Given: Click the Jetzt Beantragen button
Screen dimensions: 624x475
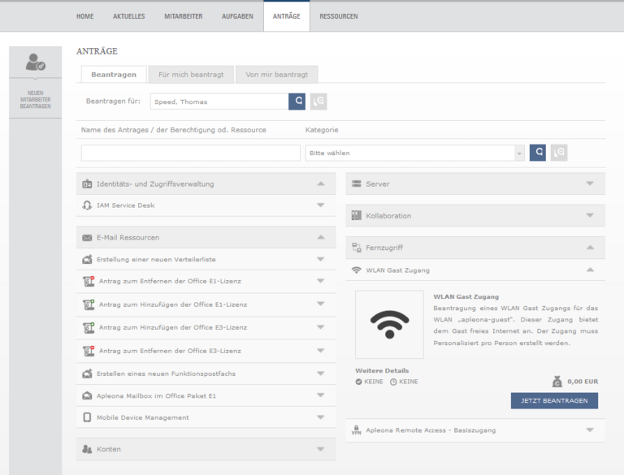Looking at the screenshot, I should 554,400.
